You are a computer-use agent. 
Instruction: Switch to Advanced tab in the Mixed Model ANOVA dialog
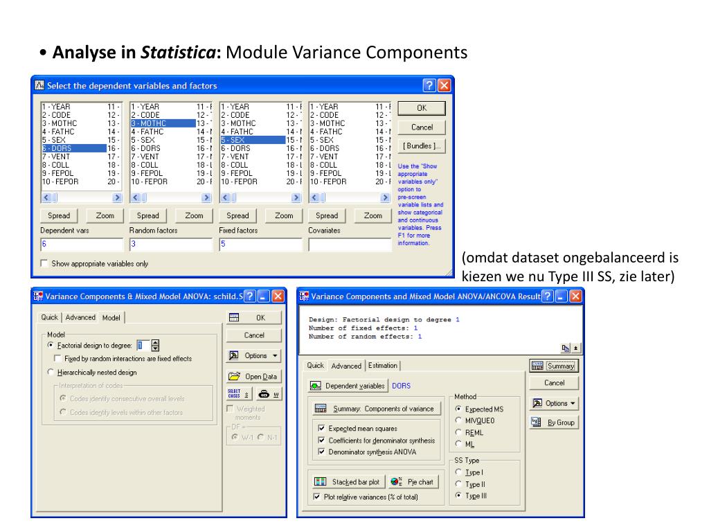80,317
